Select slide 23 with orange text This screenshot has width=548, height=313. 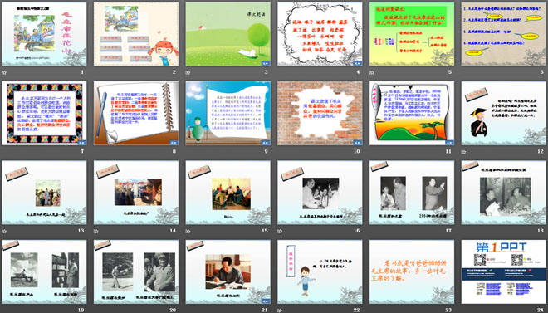[x=412, y=271]
